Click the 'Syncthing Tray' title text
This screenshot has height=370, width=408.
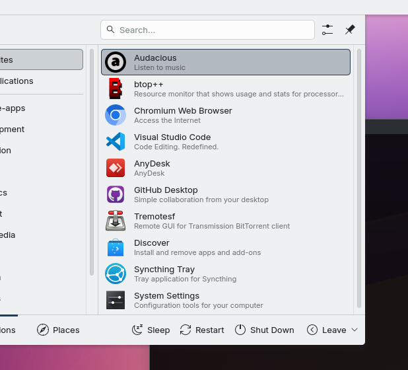pos(164,270)
